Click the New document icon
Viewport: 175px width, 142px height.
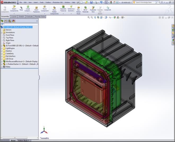click(x=82, y=2)
